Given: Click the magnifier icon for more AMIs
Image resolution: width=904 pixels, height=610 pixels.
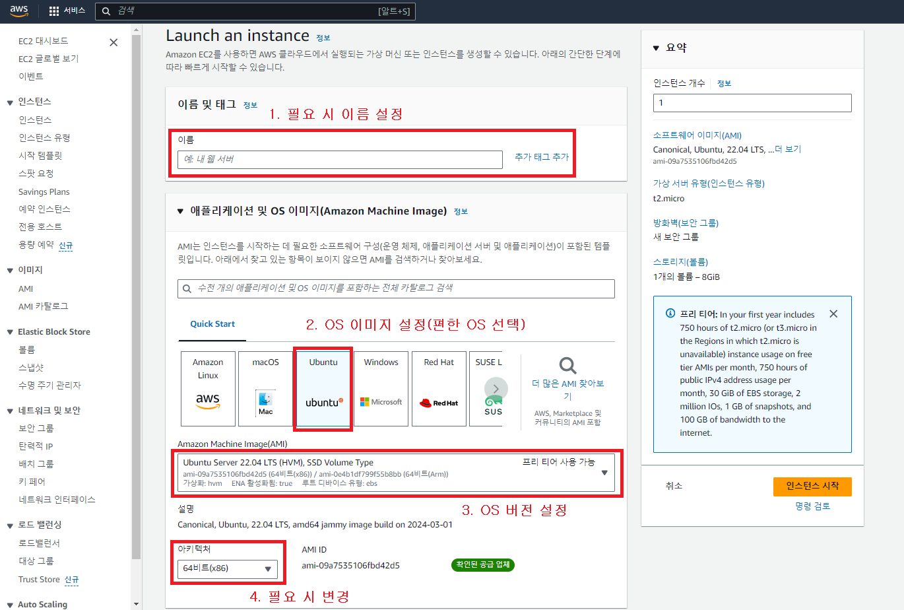Looking at the screenshot, I should [x=567, y=366].
